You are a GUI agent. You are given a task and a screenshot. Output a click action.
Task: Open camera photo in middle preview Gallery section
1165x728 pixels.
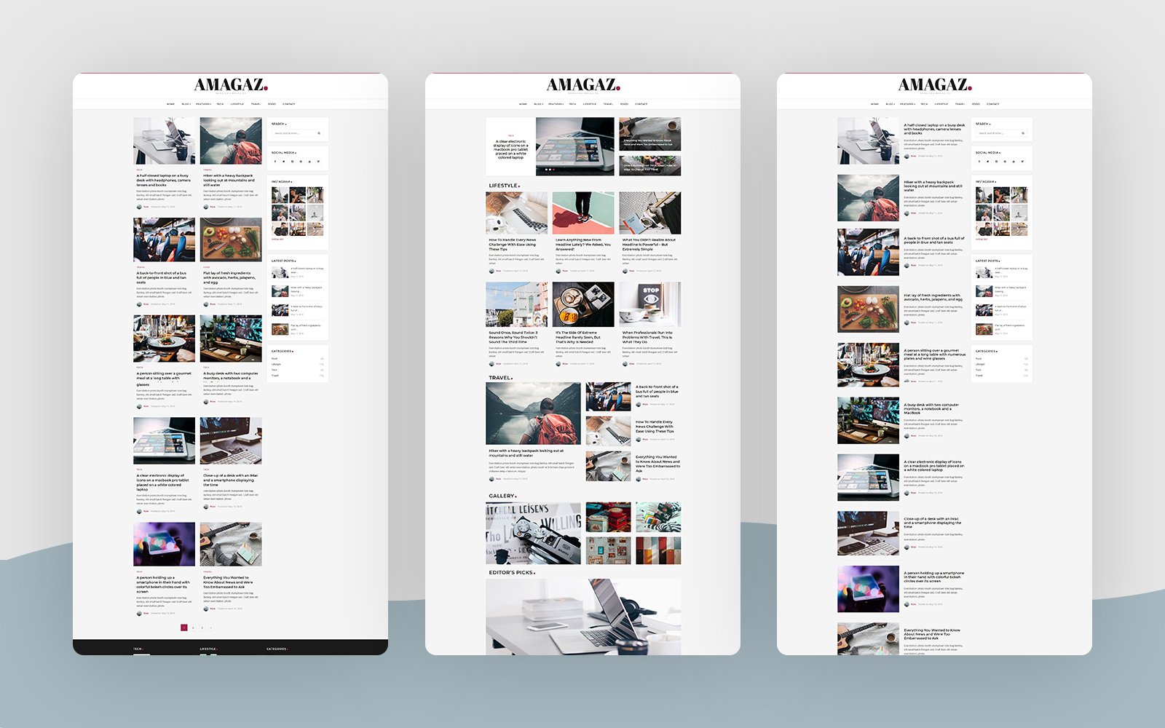pos(534,533)
